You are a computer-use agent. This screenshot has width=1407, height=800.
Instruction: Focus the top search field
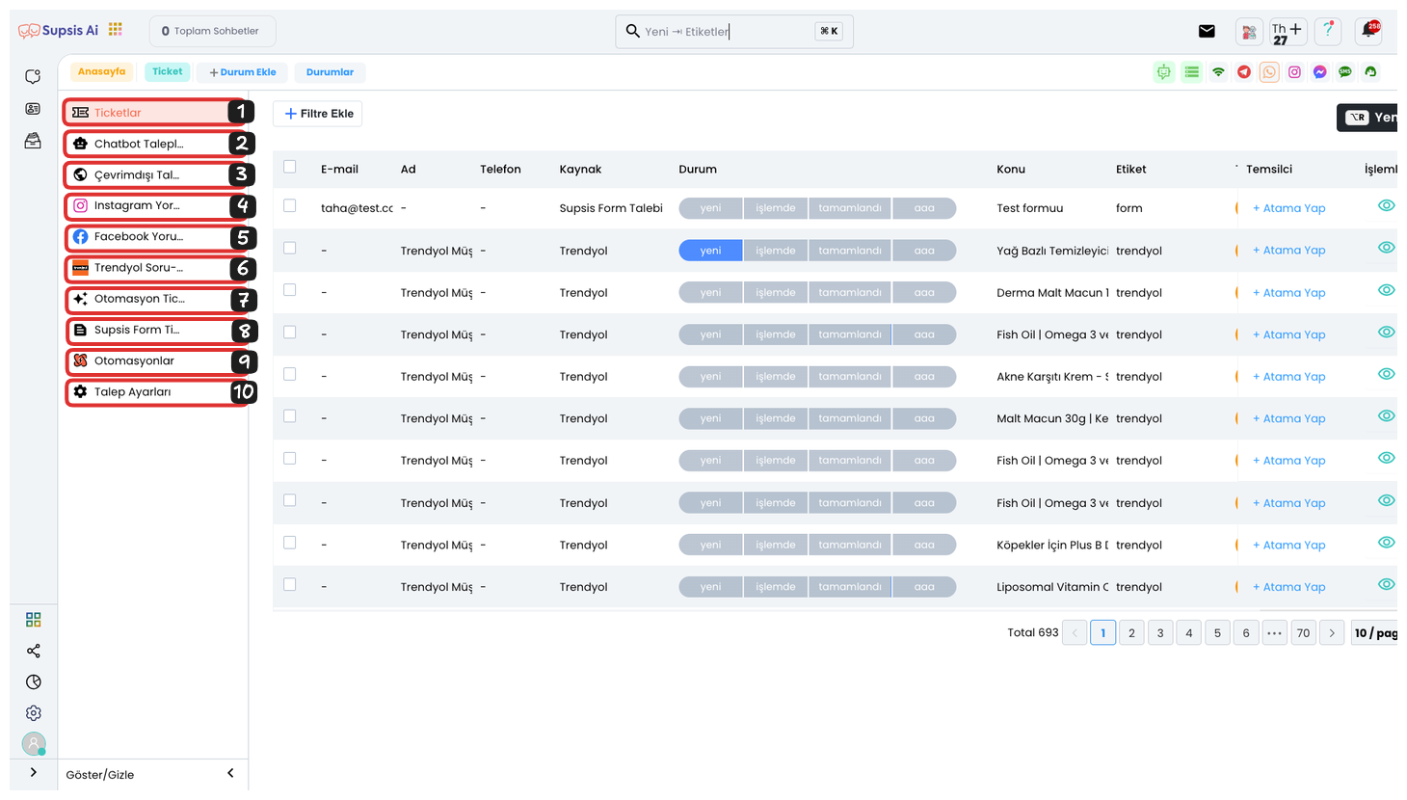(x=734, y=31)
